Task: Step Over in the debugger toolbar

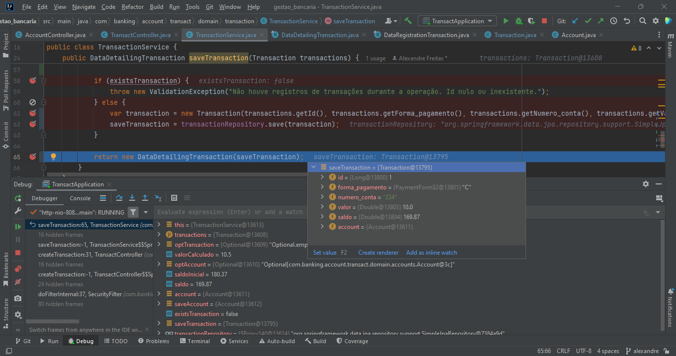Action: coord(119,198)
